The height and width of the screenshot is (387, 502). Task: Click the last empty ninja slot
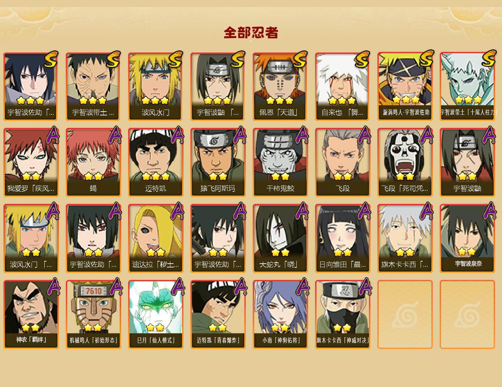(x=467, y=314)
